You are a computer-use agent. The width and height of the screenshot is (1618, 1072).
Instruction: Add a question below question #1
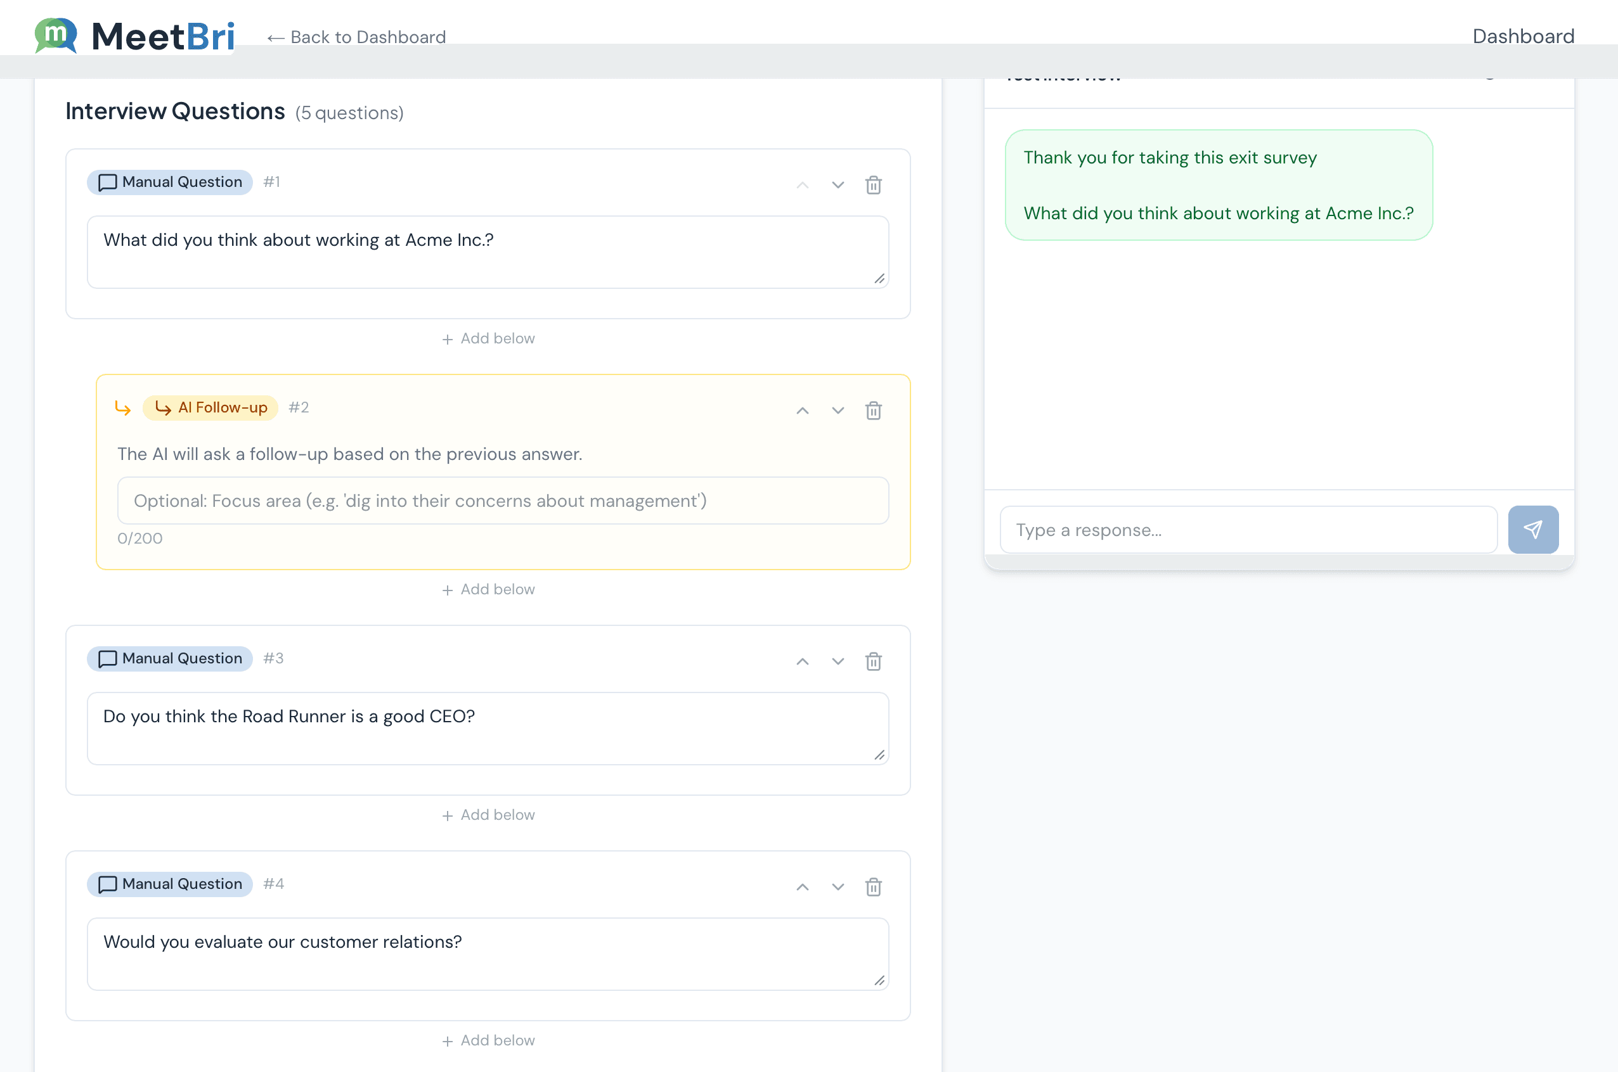click(487, 338)
